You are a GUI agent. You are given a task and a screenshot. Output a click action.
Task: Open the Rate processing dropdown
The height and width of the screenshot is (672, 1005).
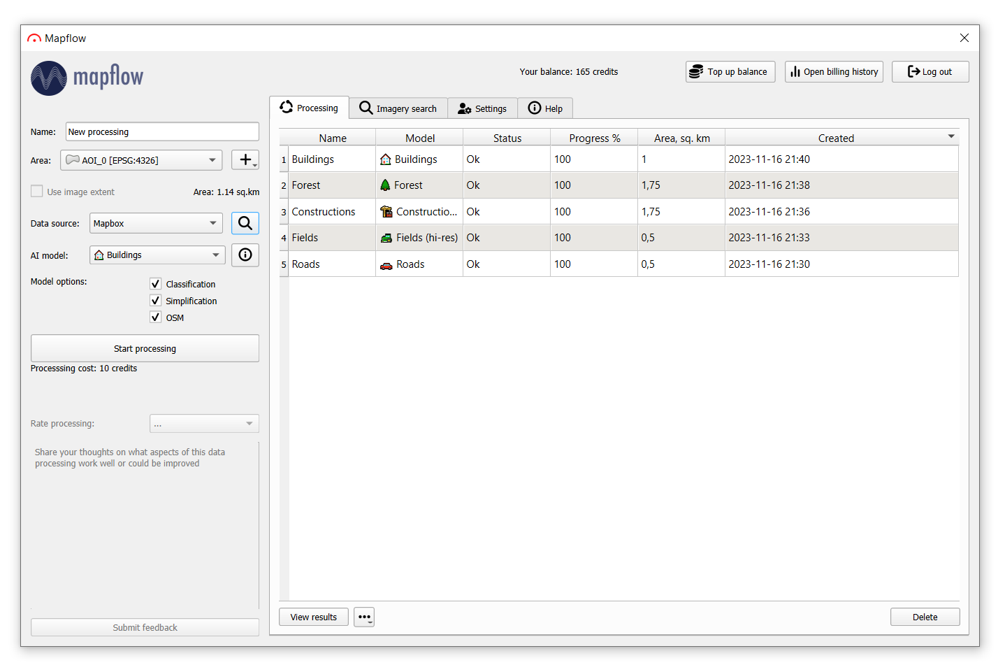click(x=204, y=424)
